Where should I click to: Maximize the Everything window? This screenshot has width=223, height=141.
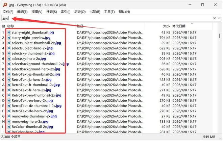click(202, 5)
